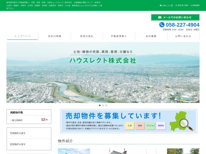Click 物件紹介 section heading
Screen dimensions: 206x154
(65, 141)
